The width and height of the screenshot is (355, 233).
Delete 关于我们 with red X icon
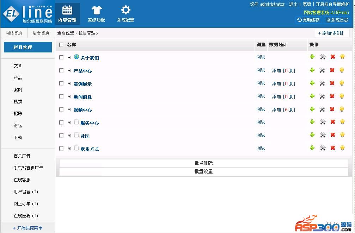click(x=332, y=57)
